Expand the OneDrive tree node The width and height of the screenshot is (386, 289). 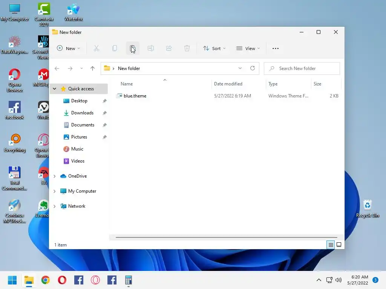55,176
